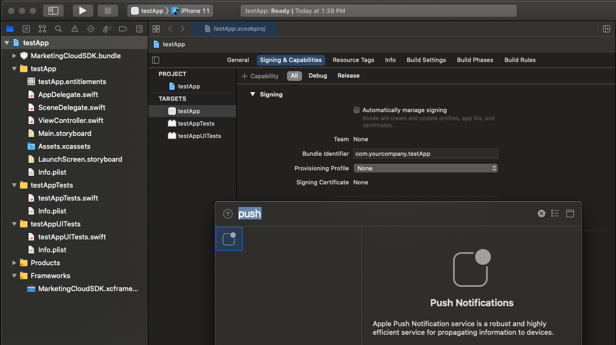The image size is (616, 345).
Task: Choose the testApp scheme selector
Action: click(147, 11)
